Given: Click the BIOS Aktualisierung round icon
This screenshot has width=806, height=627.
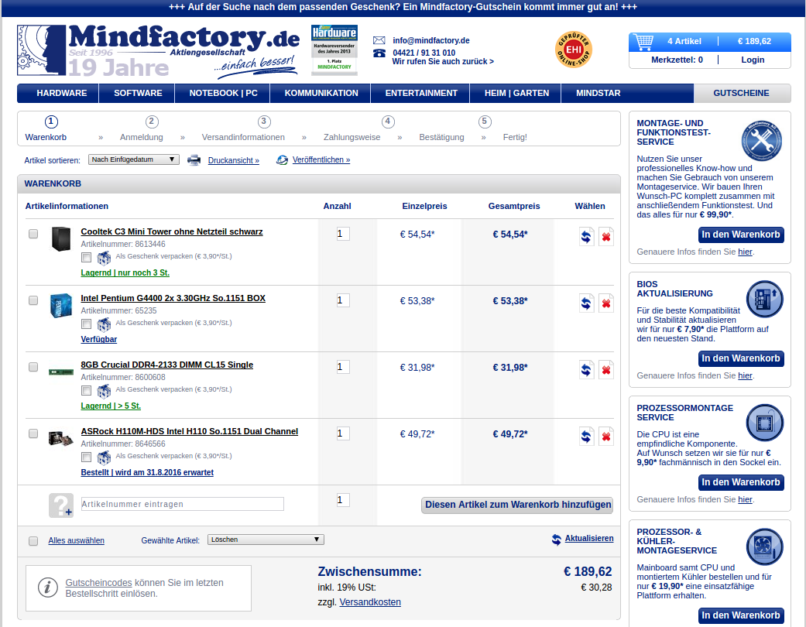Looking at the screenshot, I should click(764, 299).
